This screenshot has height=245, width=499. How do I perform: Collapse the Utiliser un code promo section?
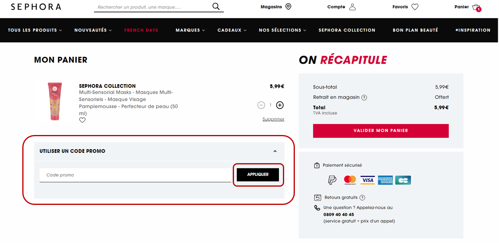pos(275,151)
